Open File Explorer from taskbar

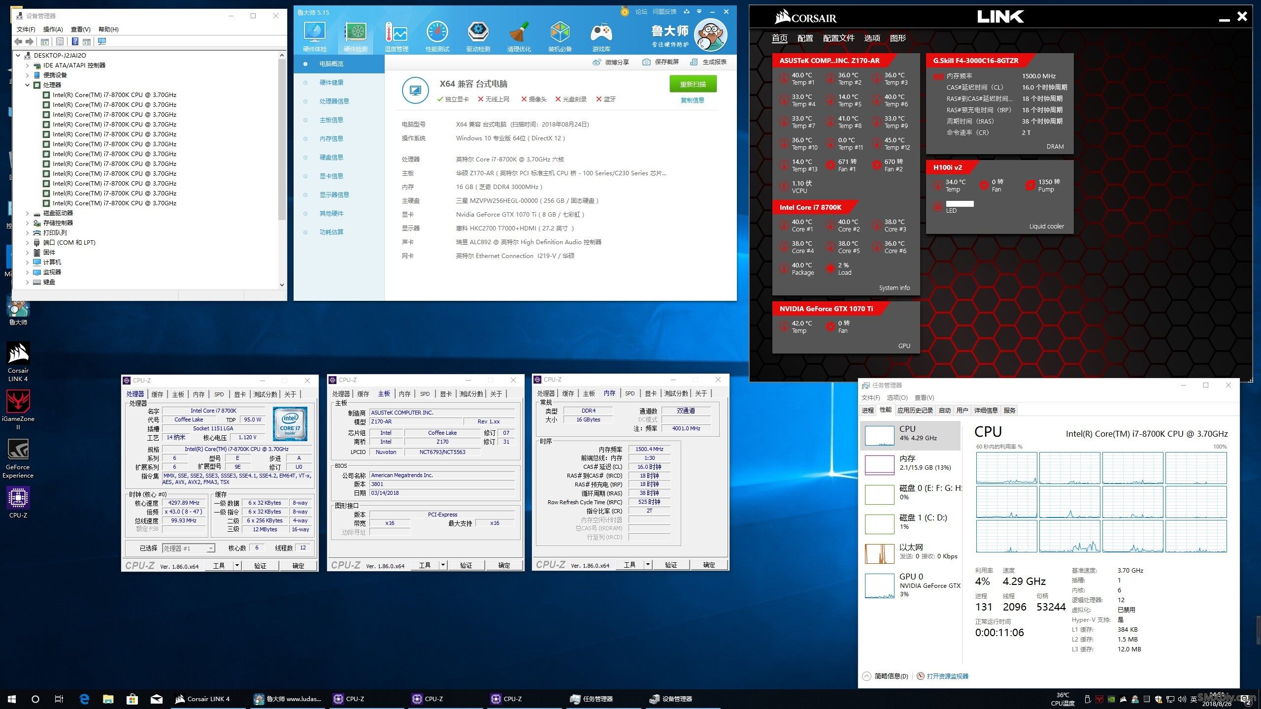coord(108,699)
